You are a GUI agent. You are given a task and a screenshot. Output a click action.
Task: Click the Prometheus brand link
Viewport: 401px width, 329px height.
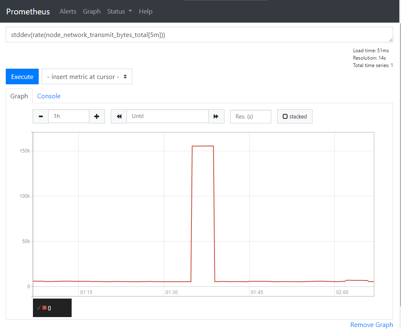(28, 12)
